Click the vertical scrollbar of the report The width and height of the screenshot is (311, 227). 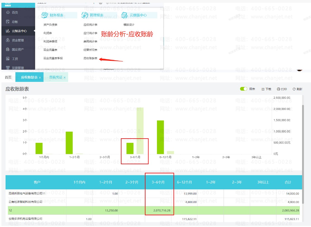tap(303, 154)
